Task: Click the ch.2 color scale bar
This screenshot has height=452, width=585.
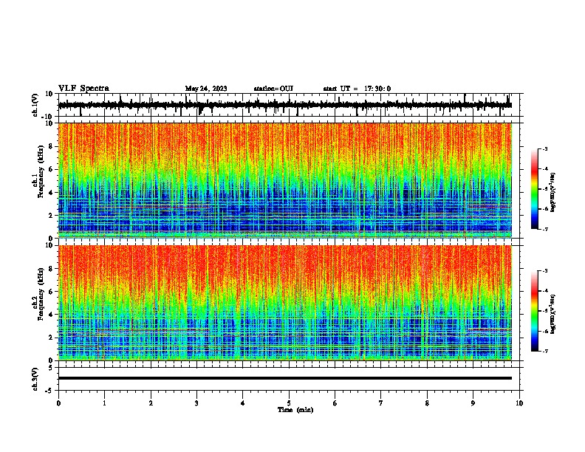Action: (x=535, y=311)
